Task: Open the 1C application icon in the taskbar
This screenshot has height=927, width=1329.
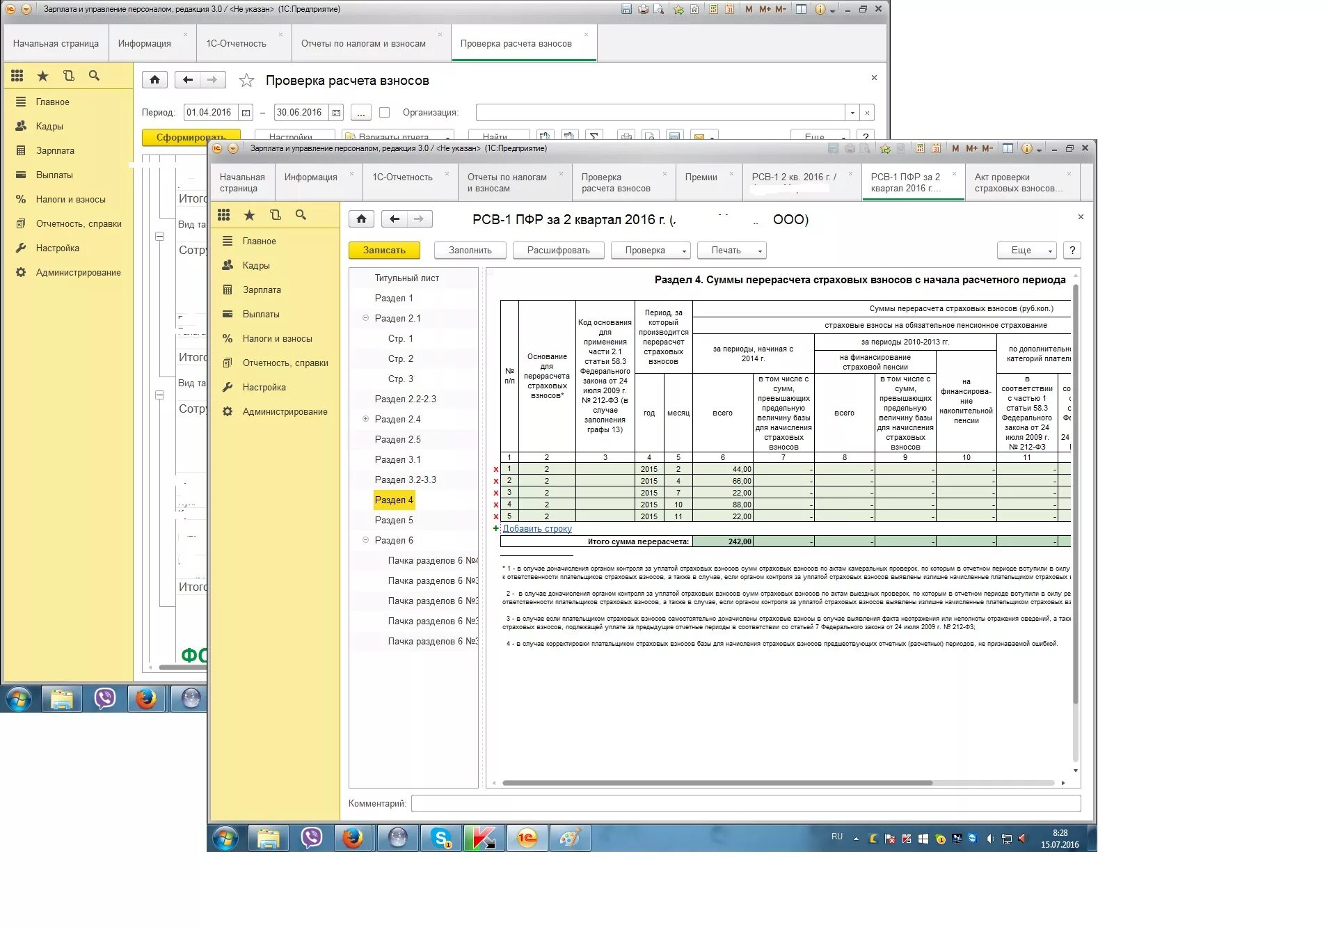Action: [527, 838]
